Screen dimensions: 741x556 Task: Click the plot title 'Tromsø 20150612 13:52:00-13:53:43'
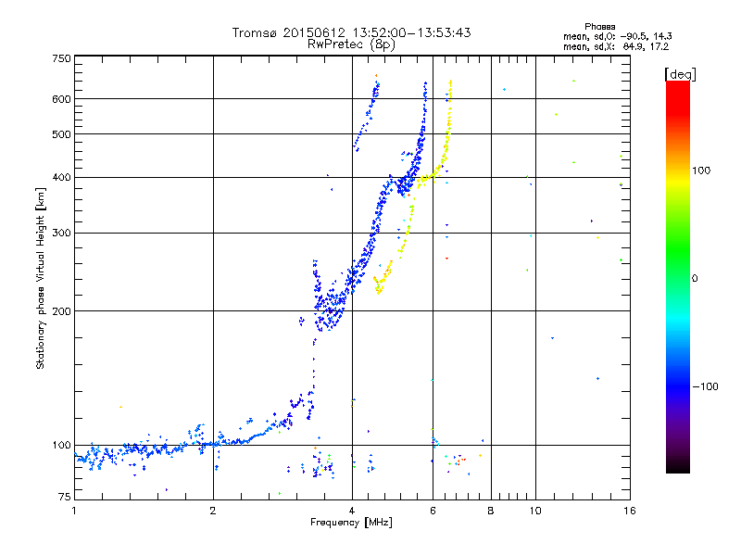click(x=351, y=32)
